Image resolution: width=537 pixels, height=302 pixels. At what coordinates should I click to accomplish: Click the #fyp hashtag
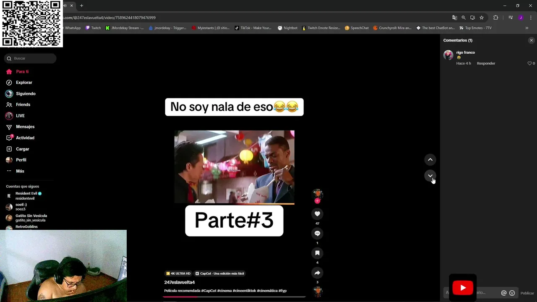coord(282,291)
